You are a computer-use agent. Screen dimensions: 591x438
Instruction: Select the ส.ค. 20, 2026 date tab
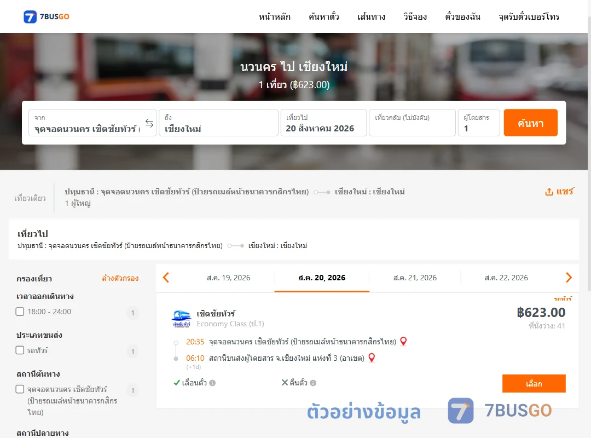click(x=322, y=278)
